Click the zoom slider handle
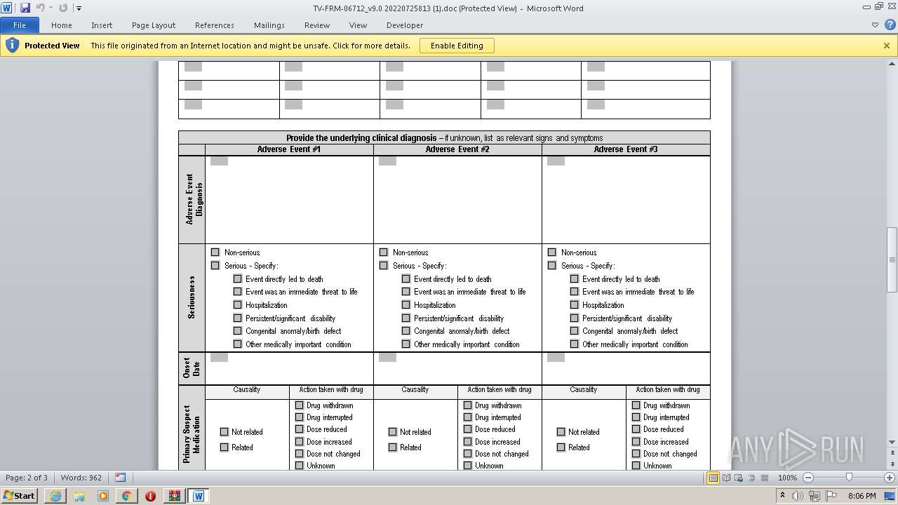 click(x=849, y=478)
